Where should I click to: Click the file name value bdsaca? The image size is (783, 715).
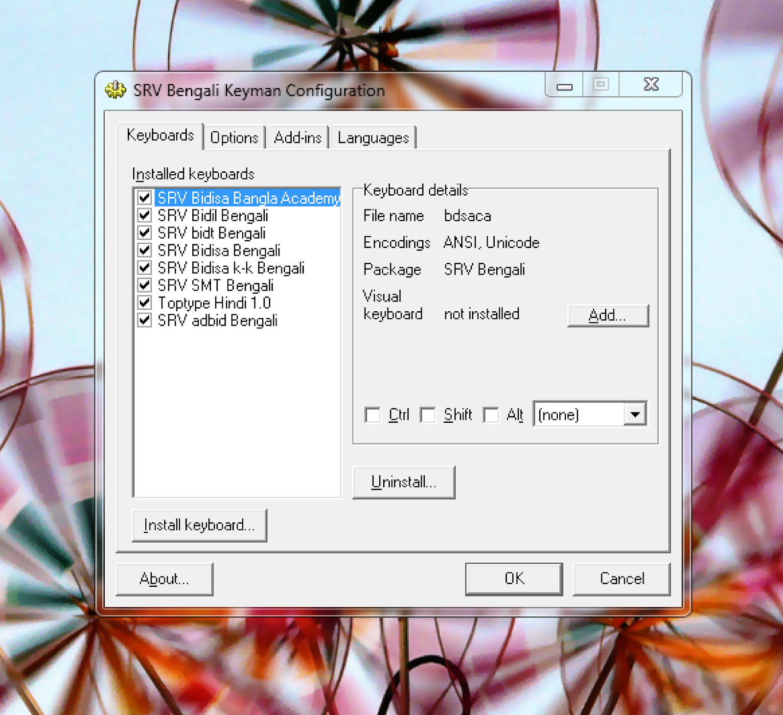pos(467,216)
